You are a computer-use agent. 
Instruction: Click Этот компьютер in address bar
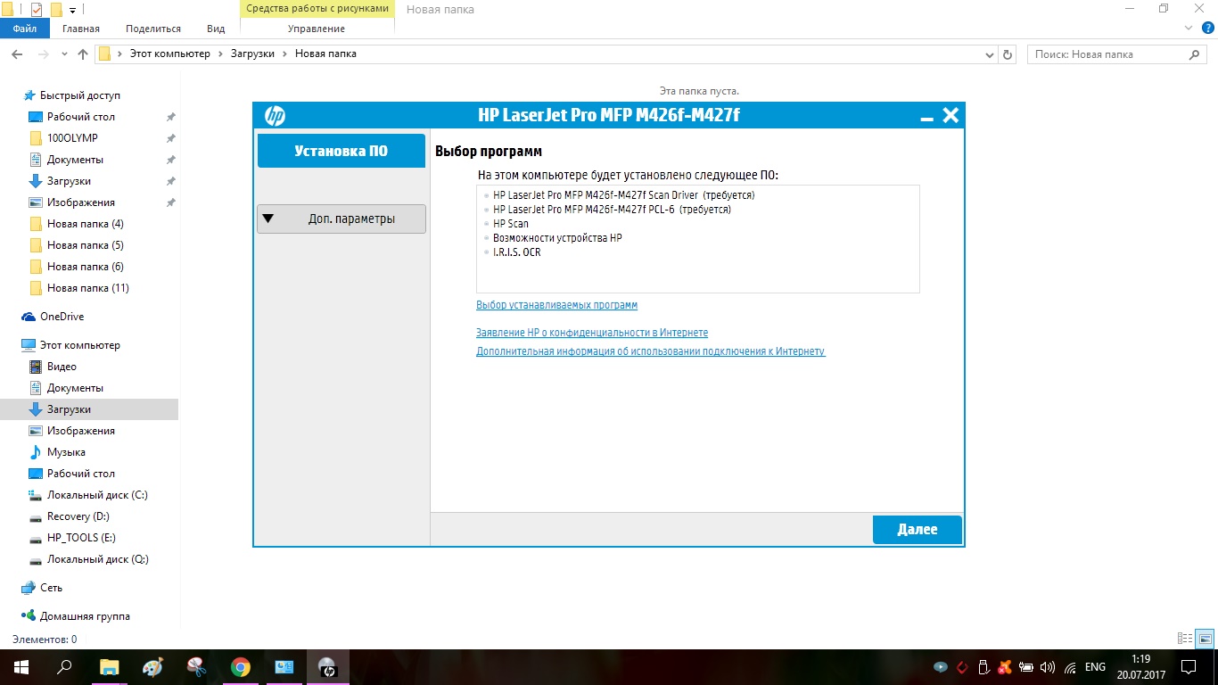pos(170,54)
